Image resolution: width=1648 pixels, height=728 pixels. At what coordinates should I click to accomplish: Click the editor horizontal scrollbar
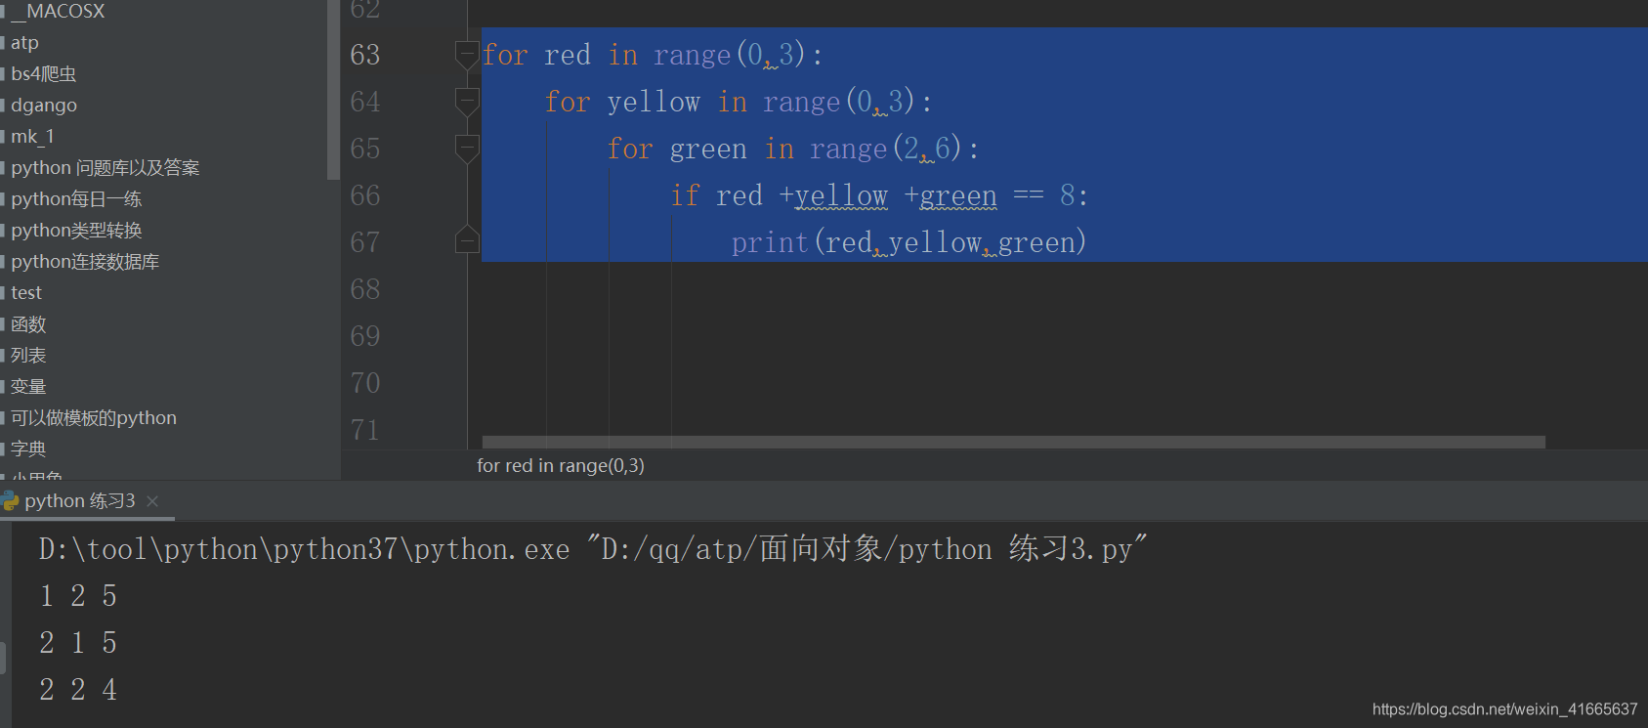tap(1014, 442)
